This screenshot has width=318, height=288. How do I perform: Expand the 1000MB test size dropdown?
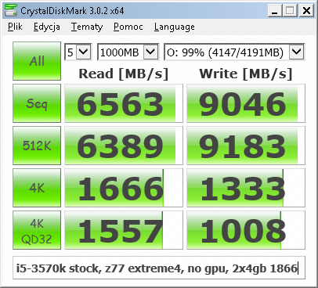pyautogui.click(x=151, y=52)
